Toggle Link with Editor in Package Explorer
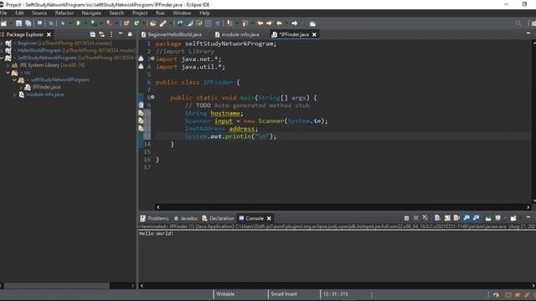Screen dimensions: 536x301 (102, 34)
